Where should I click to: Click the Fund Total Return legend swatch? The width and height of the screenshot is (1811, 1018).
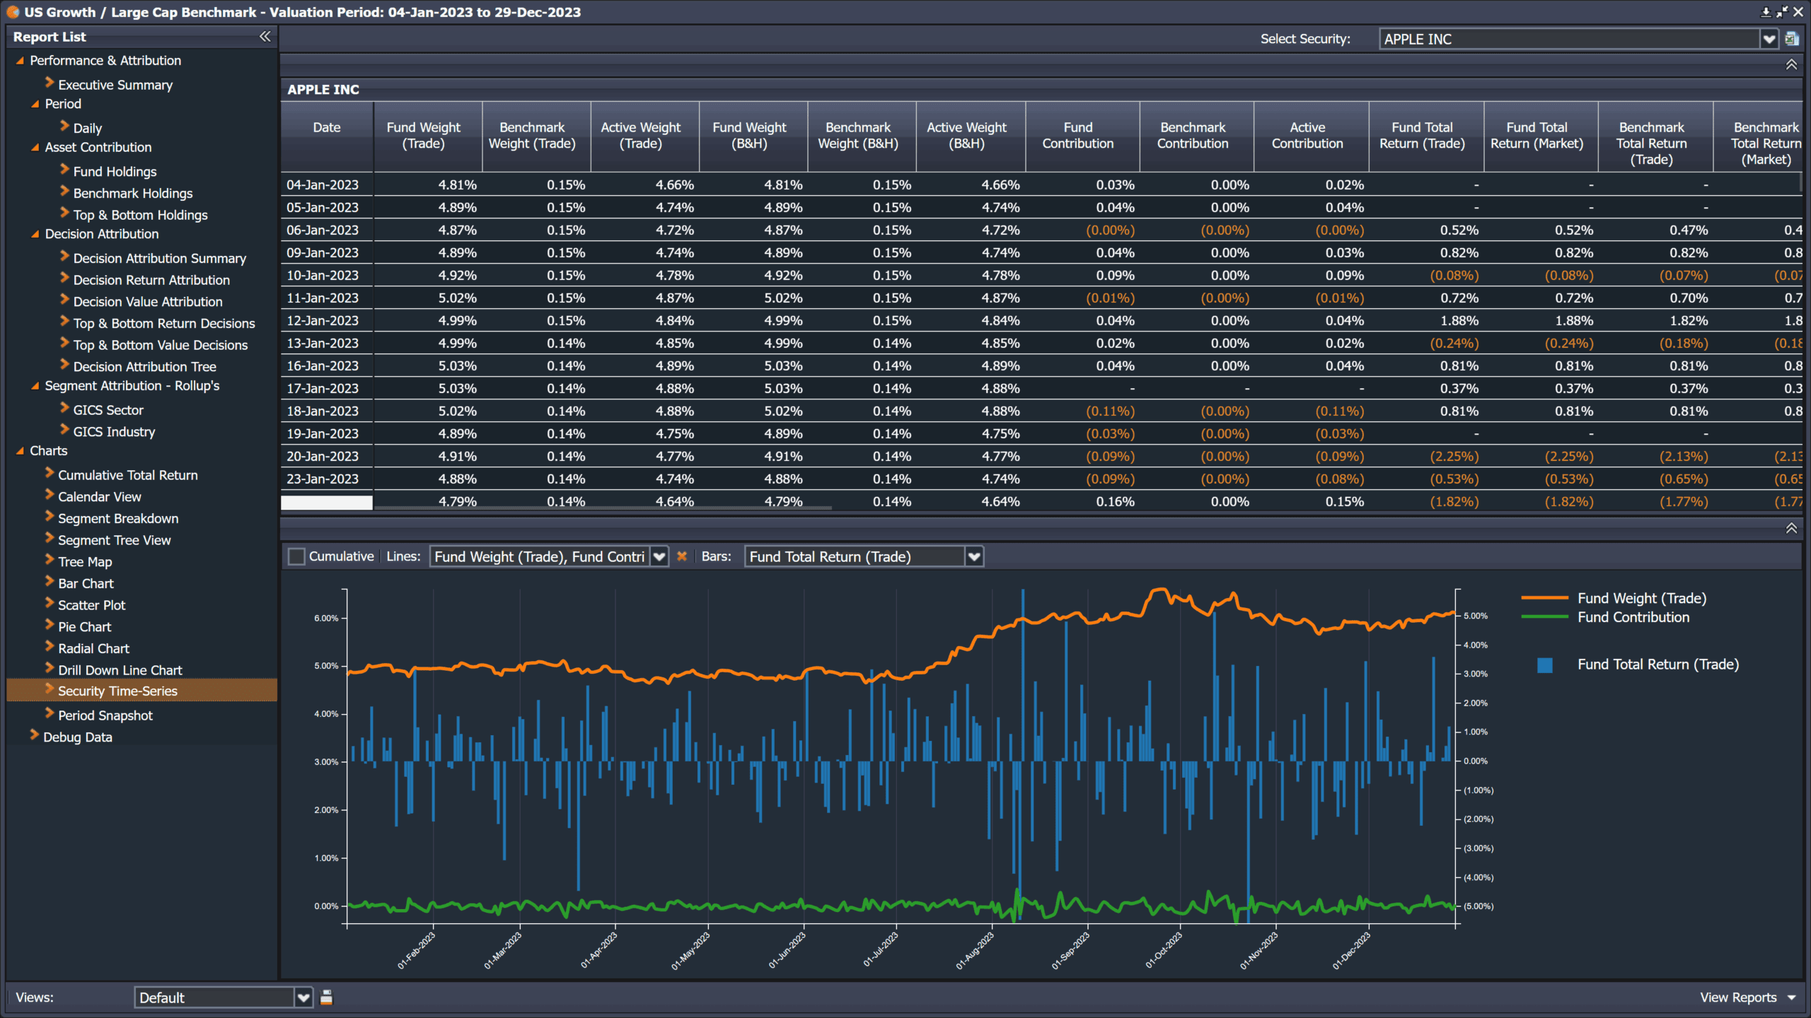(x=1545, y=665)
